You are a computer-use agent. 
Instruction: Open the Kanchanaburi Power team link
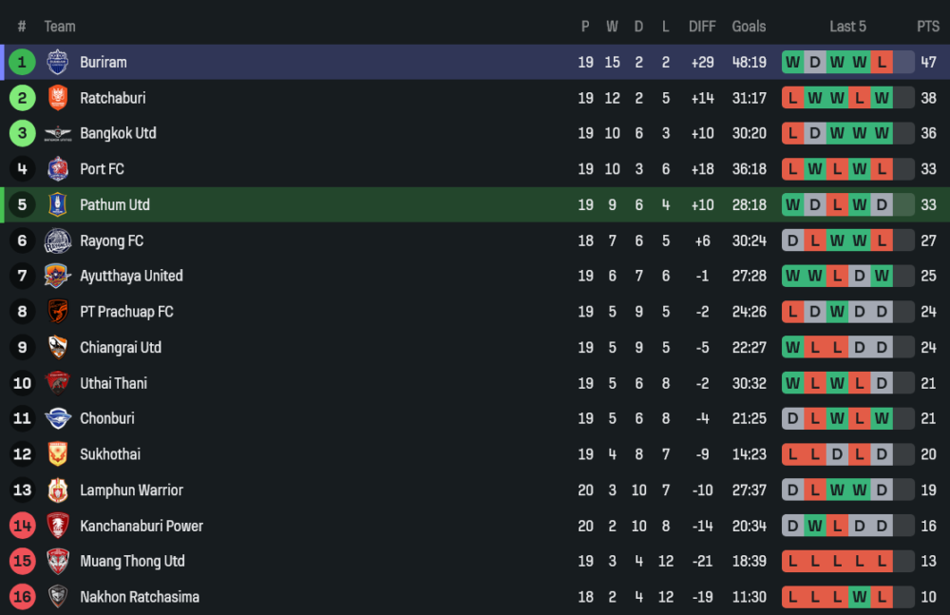coord(142,527)
